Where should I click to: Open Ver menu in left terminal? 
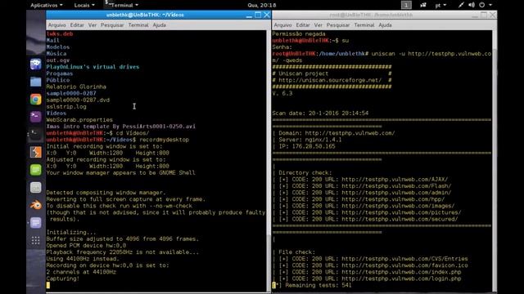[93, 25]
